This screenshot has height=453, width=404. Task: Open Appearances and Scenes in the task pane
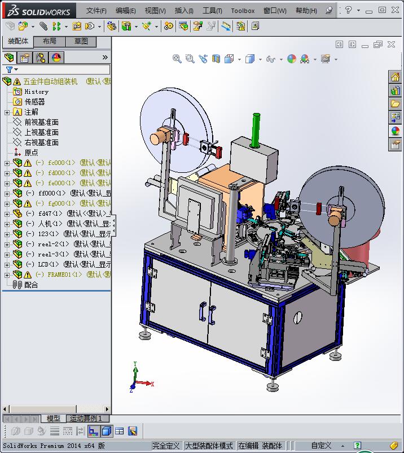pos(395,131)
